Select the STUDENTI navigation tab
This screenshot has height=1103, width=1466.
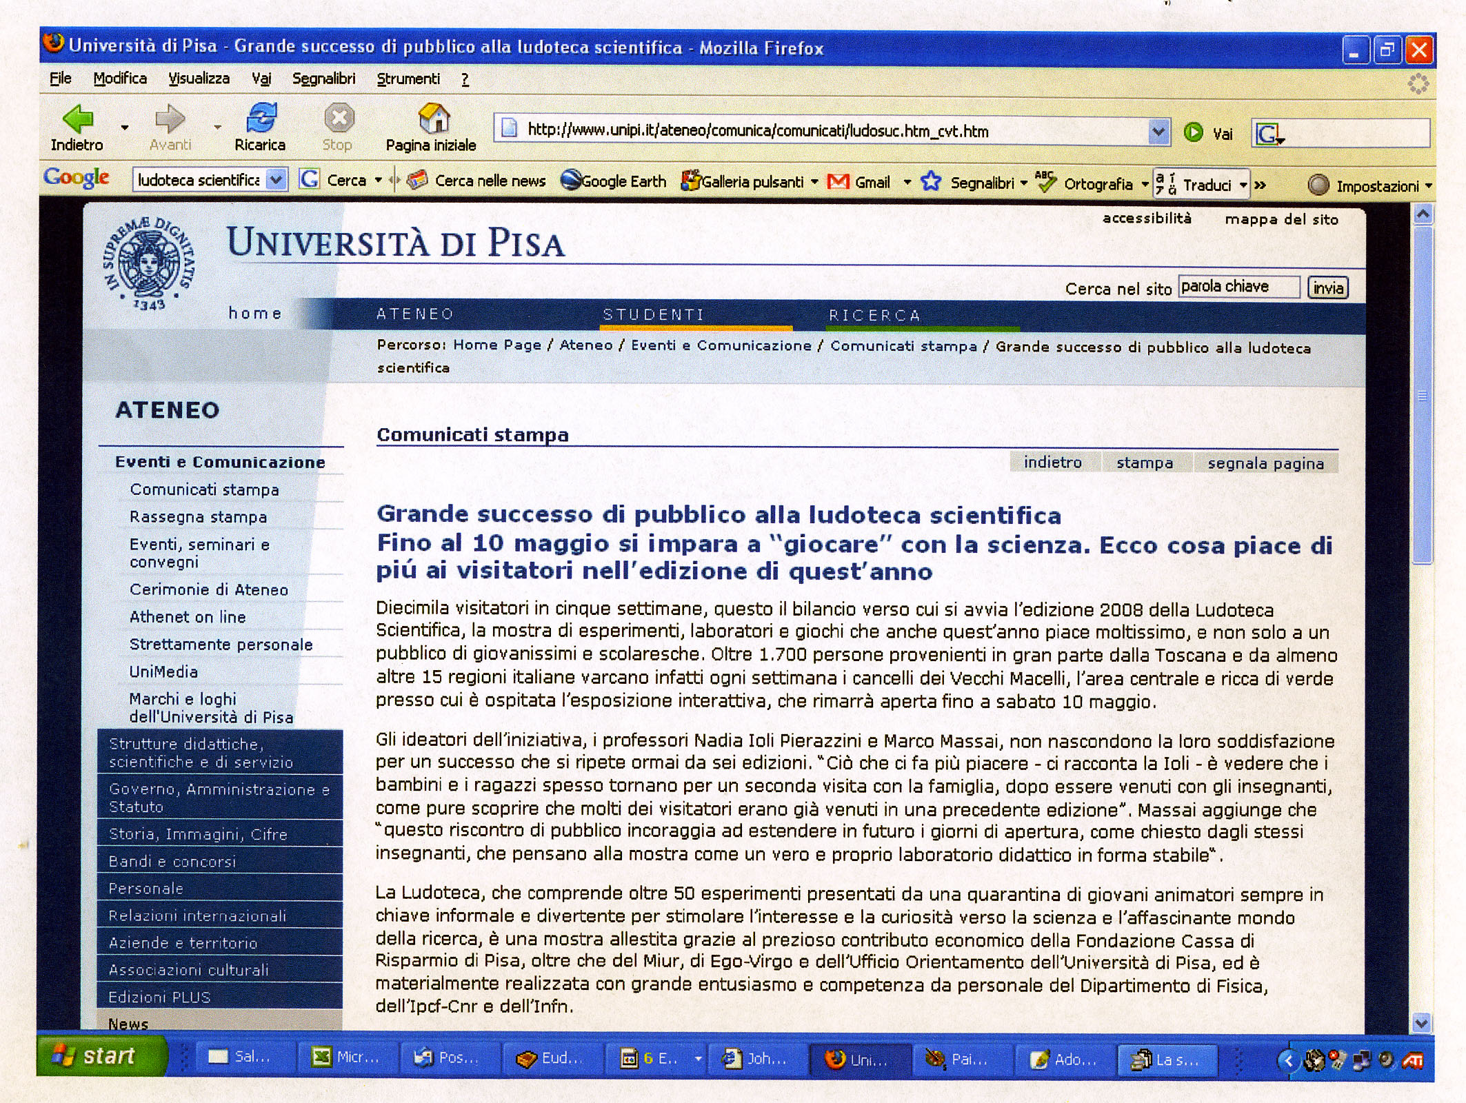tap(653, 315)
